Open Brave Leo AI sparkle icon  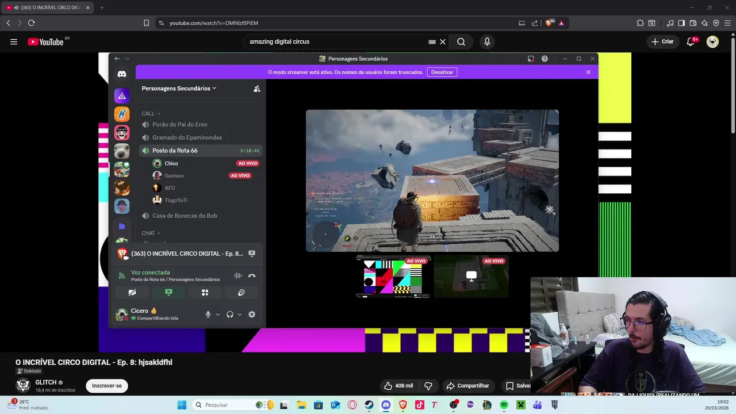click(x=705, y=23)
